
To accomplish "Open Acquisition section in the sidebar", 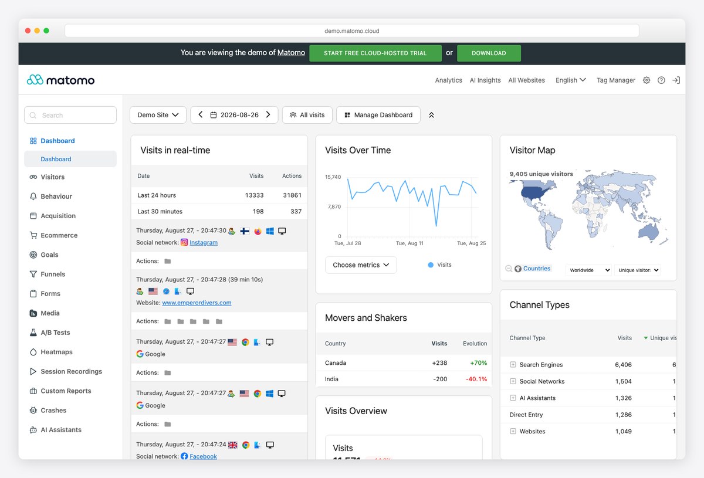I will click(x=70, y=216).
